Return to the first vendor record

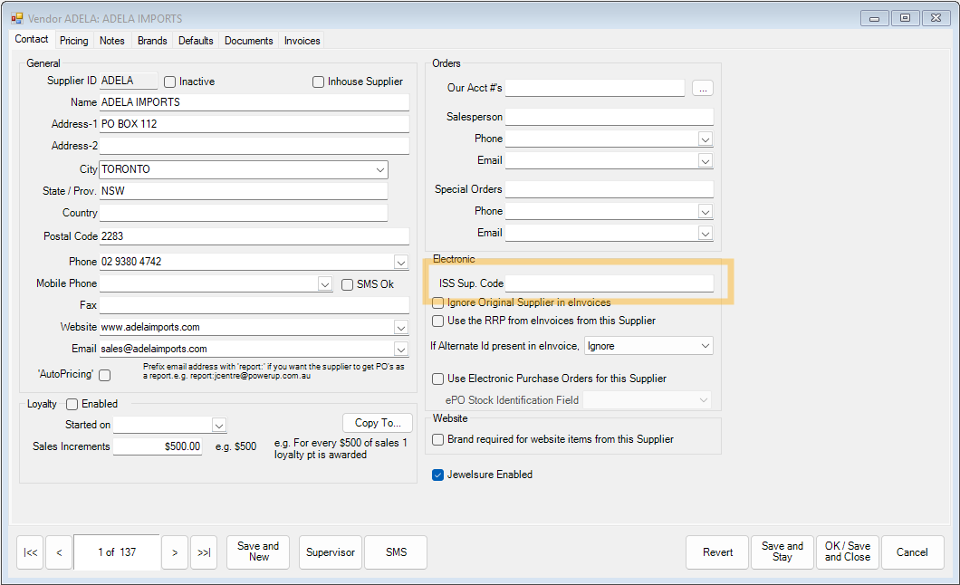[30, 552]
